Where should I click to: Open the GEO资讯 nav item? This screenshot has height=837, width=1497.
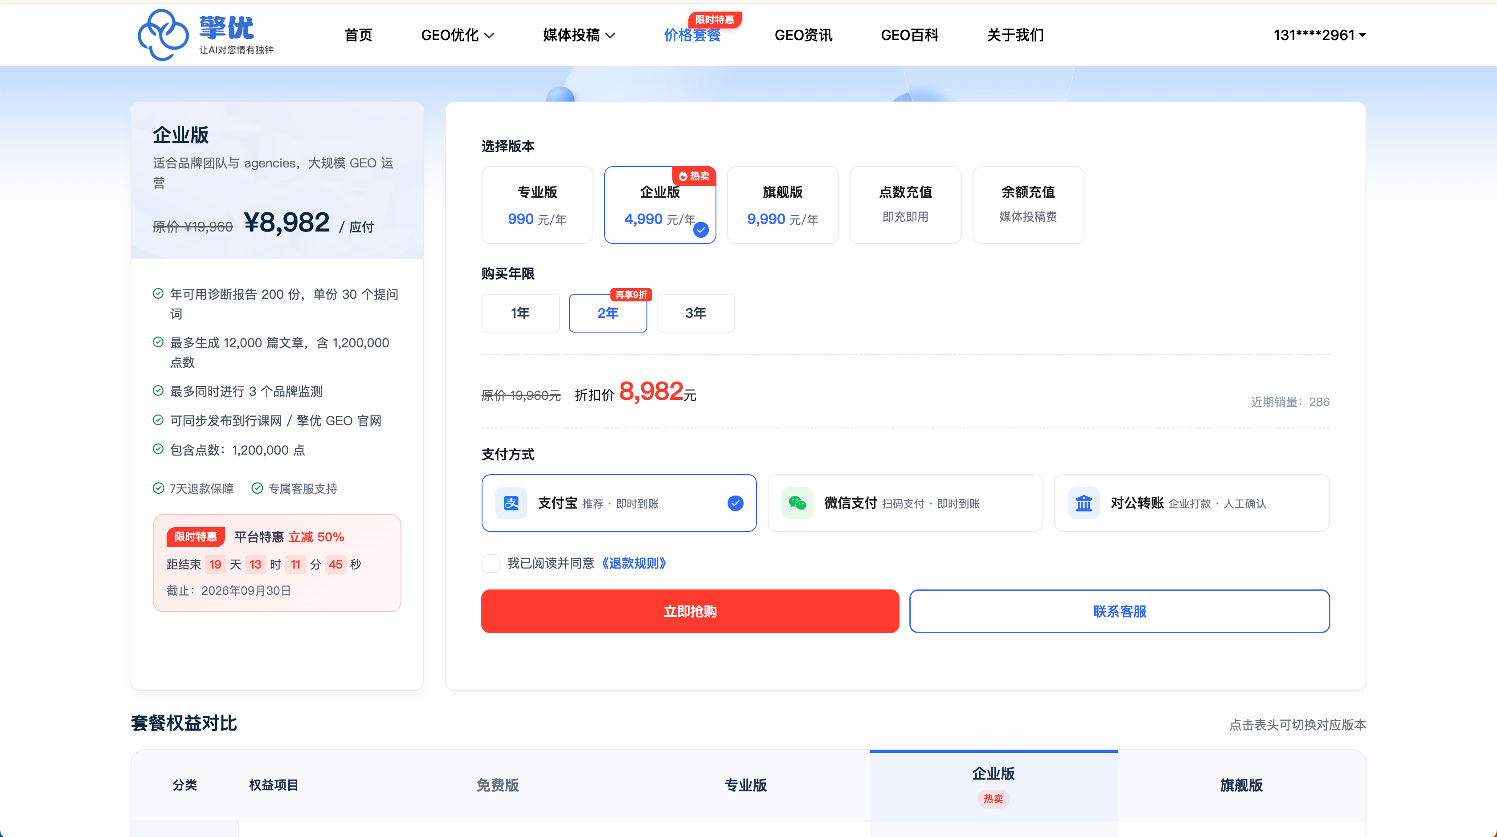click(x=803, y=36)
